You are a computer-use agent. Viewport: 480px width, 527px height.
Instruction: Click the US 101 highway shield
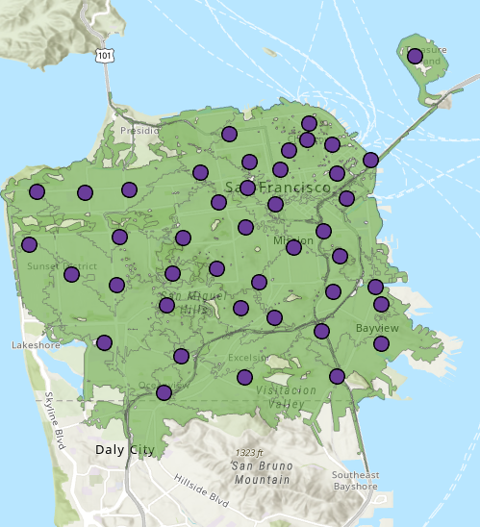[x=105, y=55]
